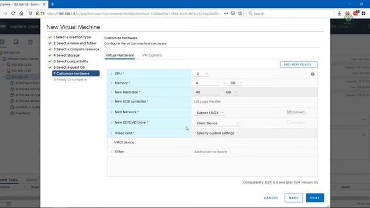Screen dimensions: 370x208
Task: Click the CPU info icon
Action: point(313,74)
